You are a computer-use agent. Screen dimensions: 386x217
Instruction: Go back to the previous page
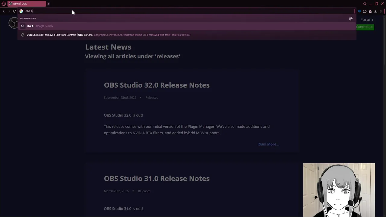[4, 11]
